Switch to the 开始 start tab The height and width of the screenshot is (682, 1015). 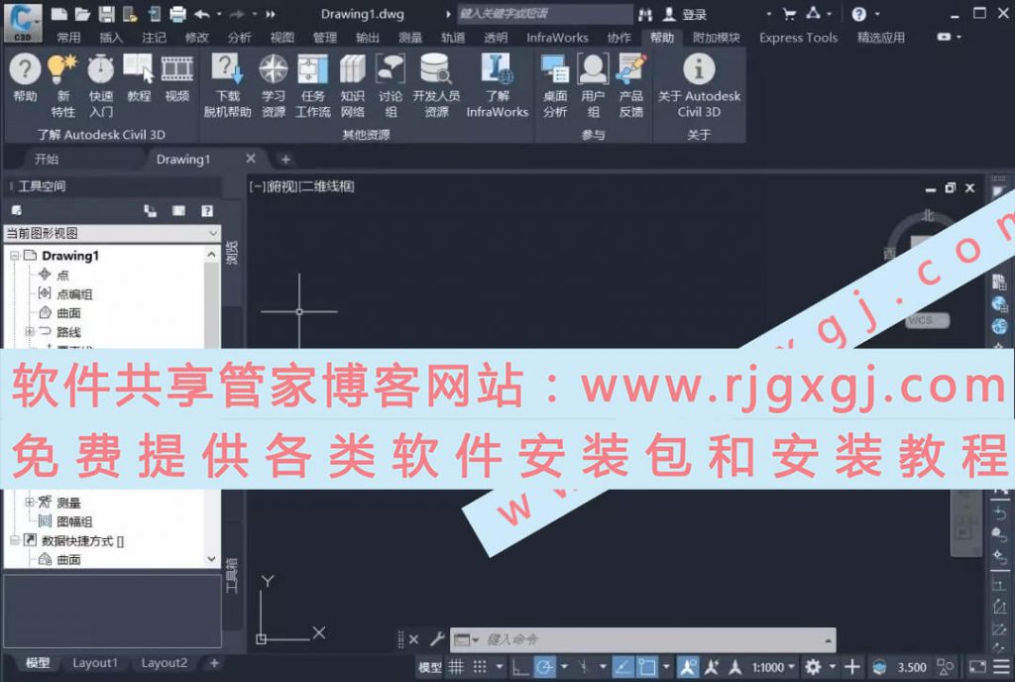[x=47, y=160]
